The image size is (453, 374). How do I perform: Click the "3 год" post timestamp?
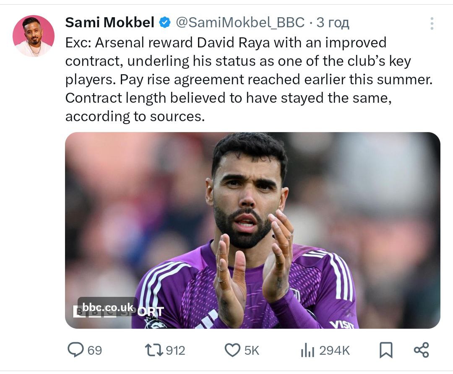[333, 23]
